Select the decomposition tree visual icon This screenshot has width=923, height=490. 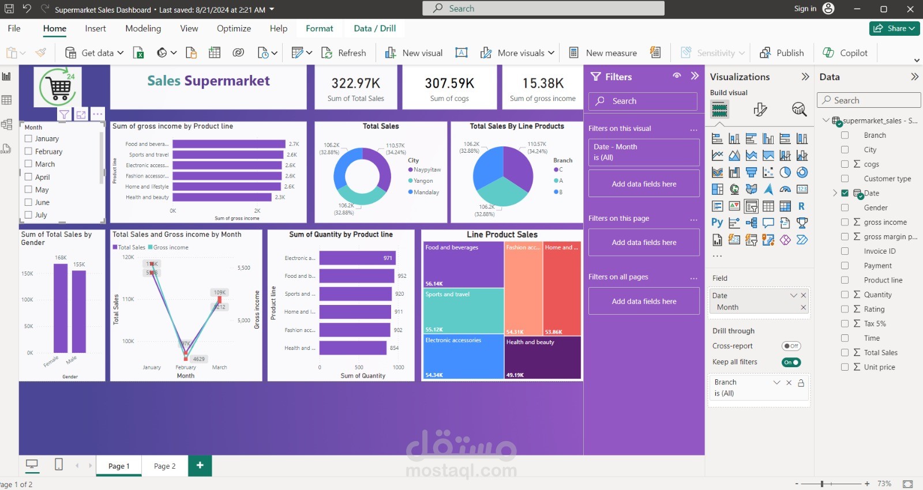pyautogui.click(x=751, y=223)
